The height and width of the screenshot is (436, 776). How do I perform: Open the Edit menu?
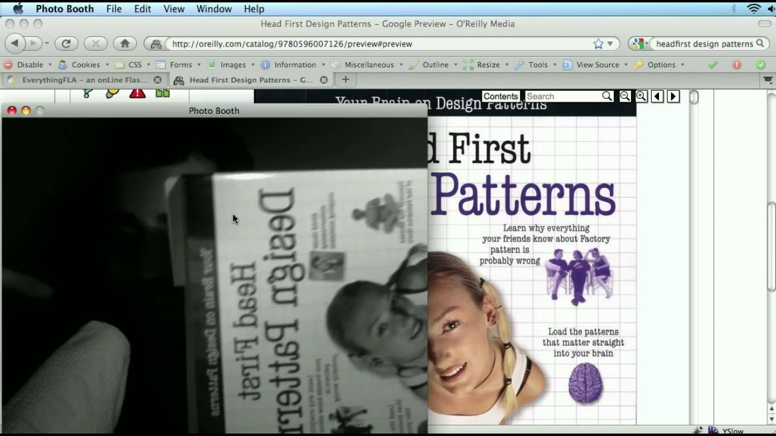[142, 8]
